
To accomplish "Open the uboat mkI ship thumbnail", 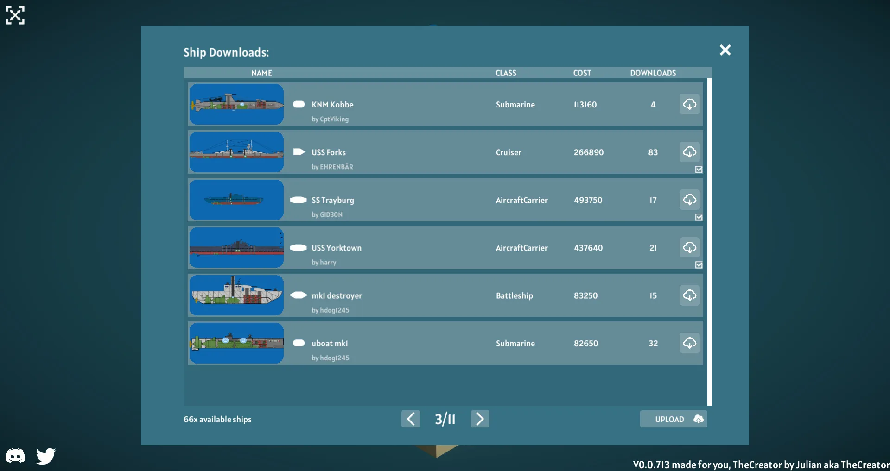I will (x=236, y=343).
